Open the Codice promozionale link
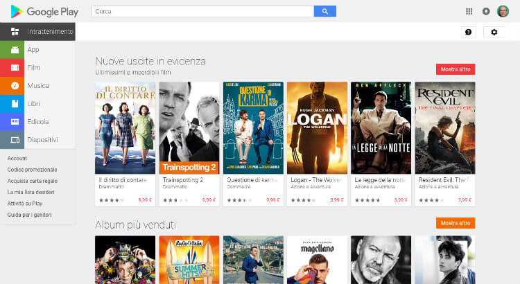Screen dimensions: 520x284 32,170
